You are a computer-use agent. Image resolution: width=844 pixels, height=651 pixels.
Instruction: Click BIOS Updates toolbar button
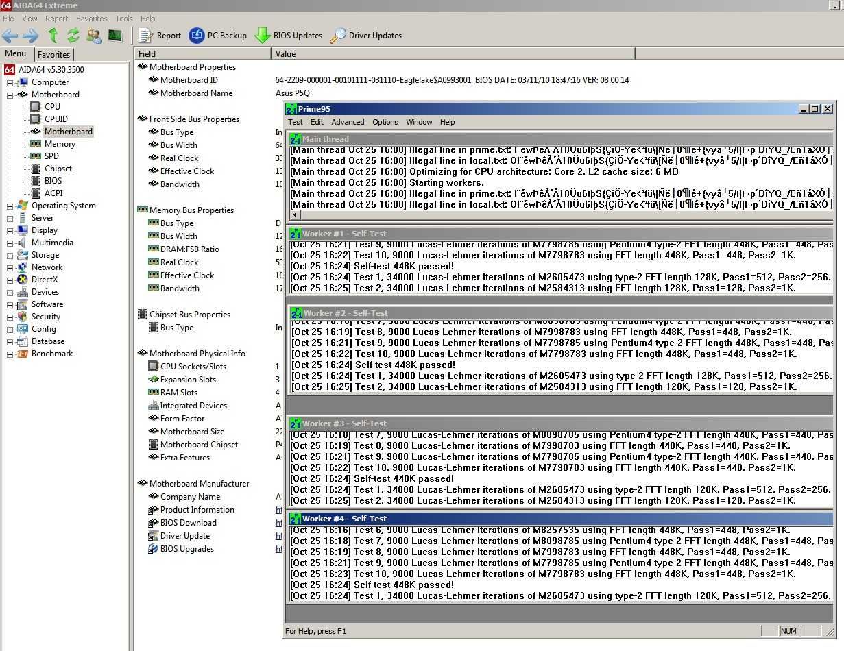[x=289, y=36]
